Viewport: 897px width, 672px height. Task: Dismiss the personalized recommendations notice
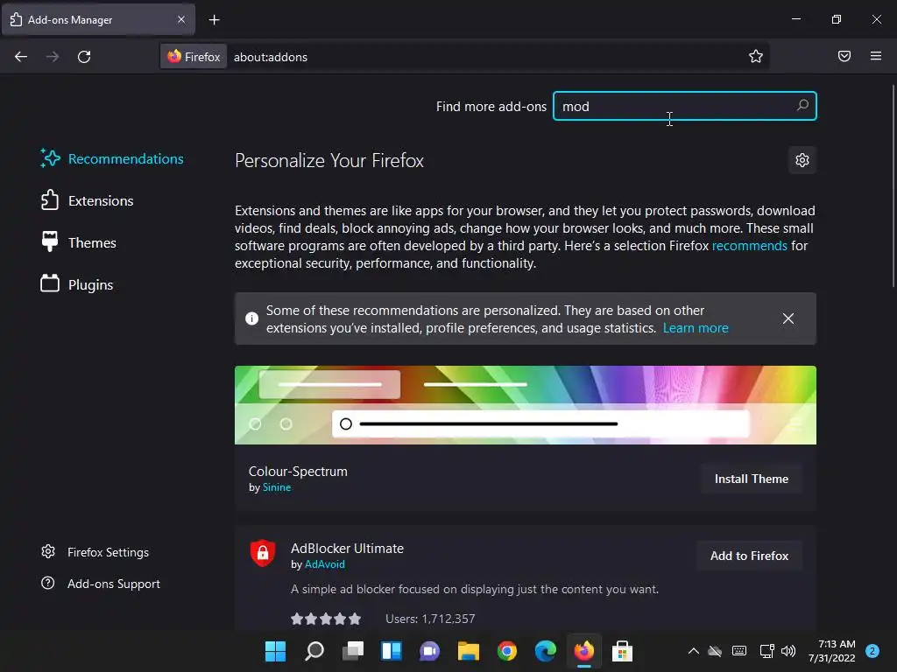788,318
